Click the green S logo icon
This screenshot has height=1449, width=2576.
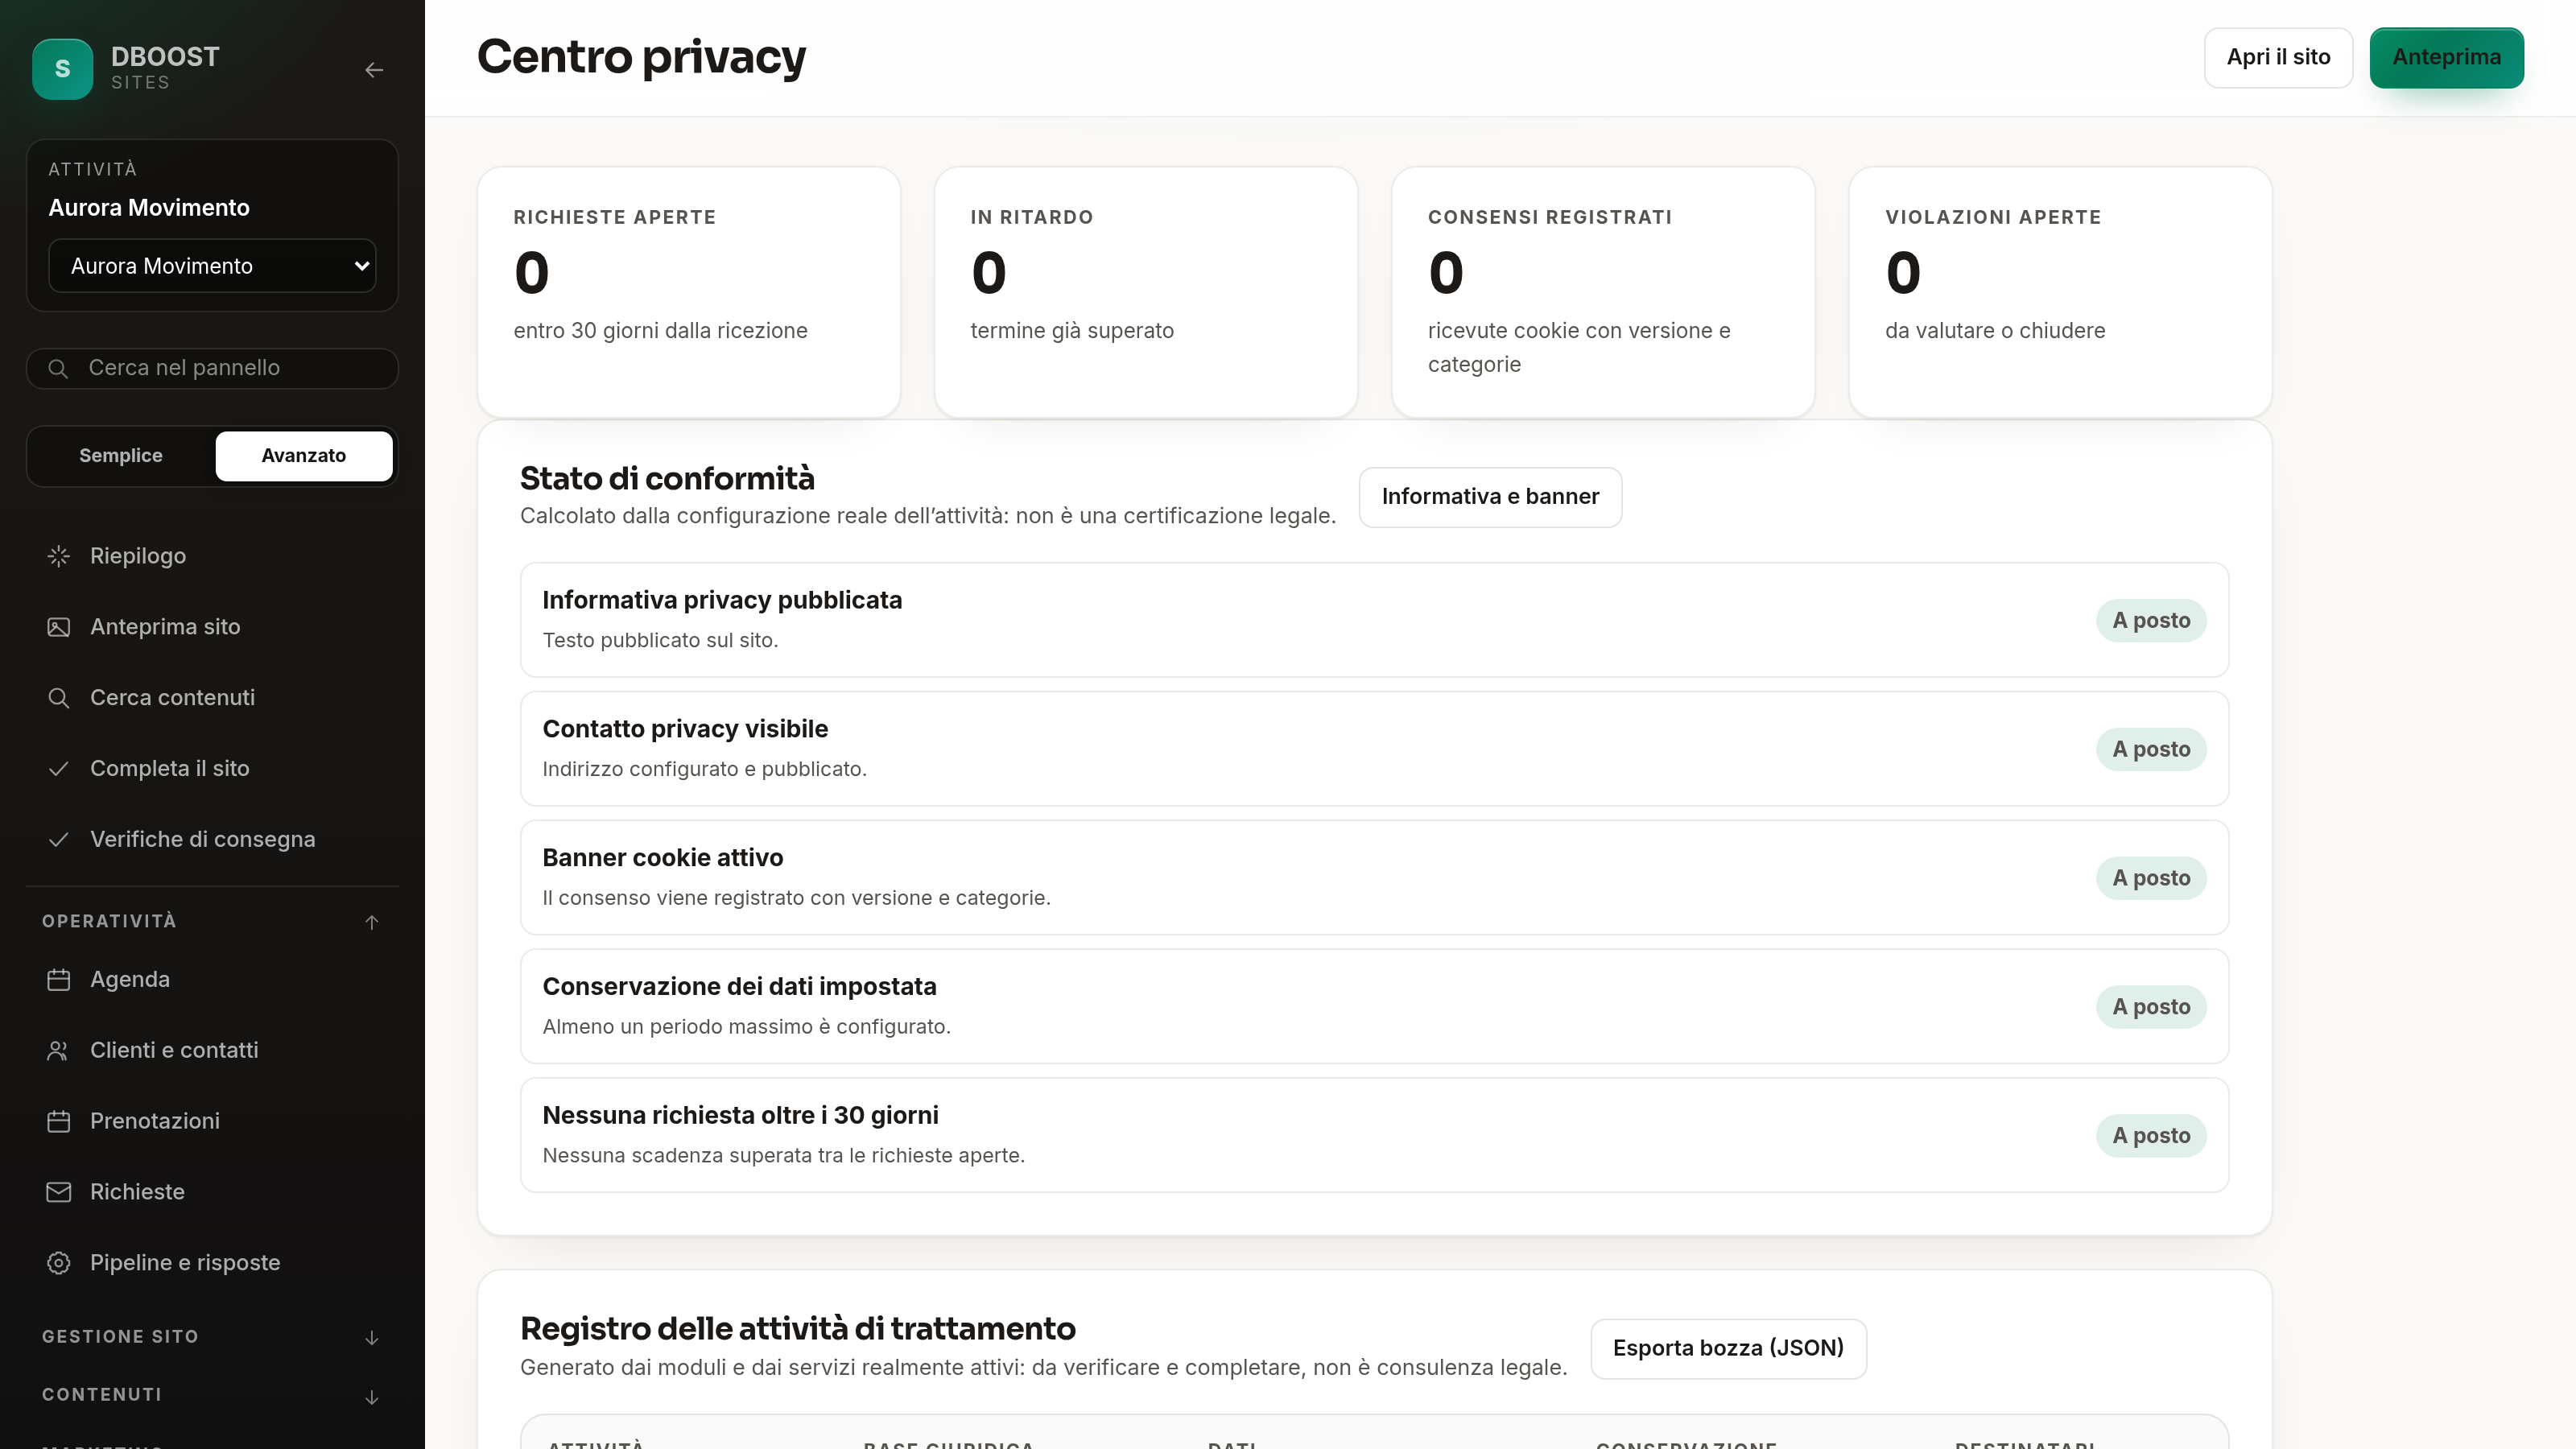[62, 69]
